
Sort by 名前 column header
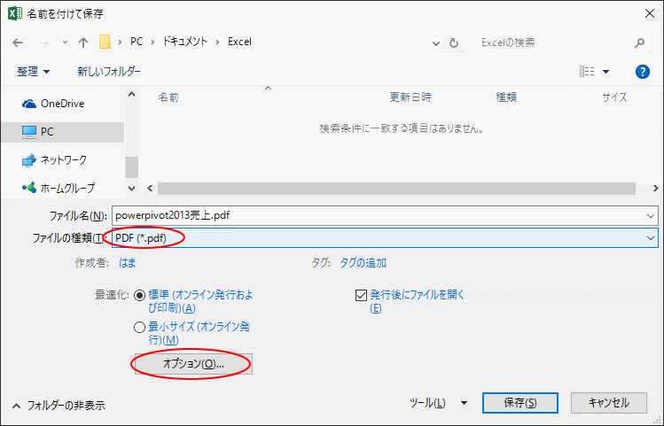[x=168, y=97]
